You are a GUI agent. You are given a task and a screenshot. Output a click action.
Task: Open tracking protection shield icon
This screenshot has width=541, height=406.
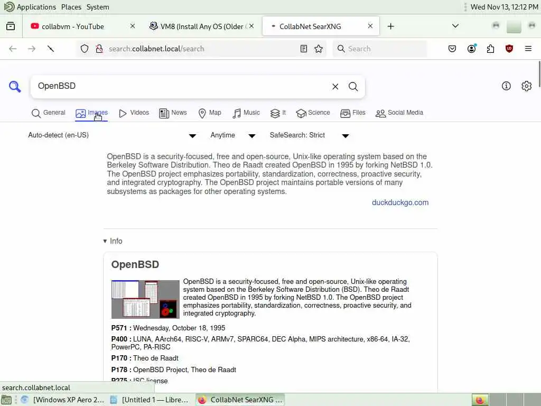pyautogui.click(x=85, y=49)
